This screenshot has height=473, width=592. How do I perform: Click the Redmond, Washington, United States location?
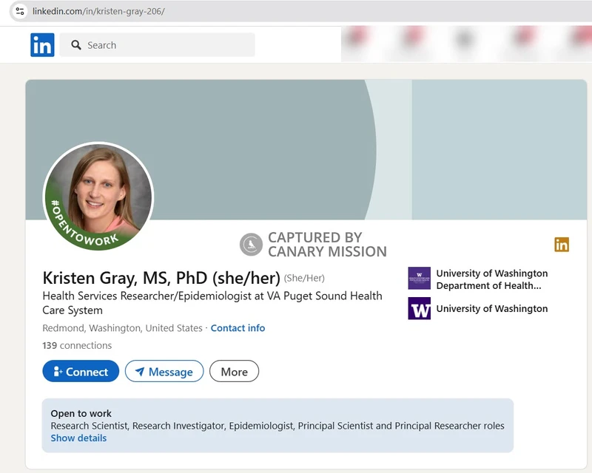point(122,328)
